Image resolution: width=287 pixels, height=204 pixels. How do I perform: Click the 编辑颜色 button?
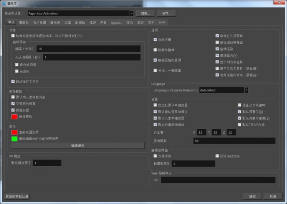pyautogui.click(x=78, y=146)
